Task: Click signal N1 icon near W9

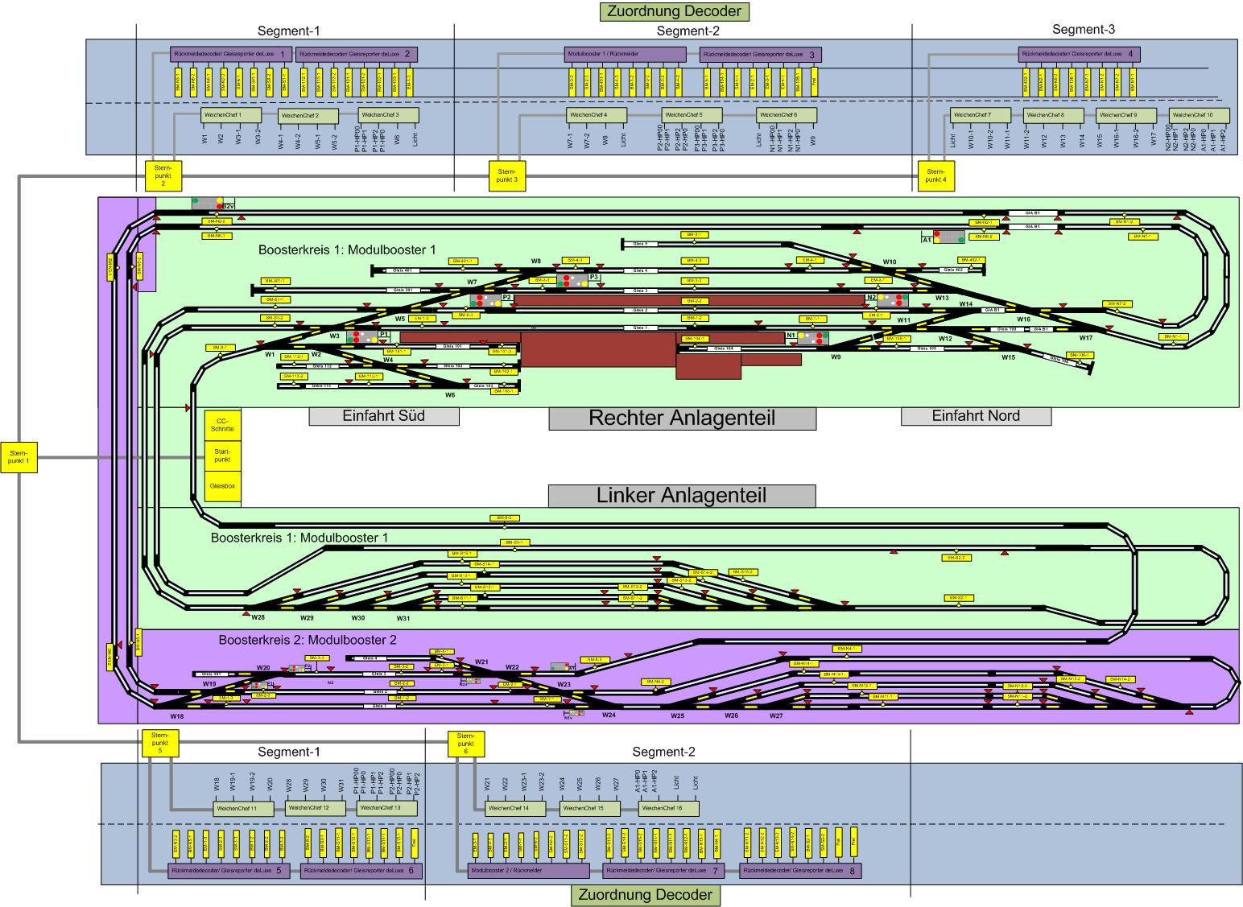Action: [x=813, y=338]
